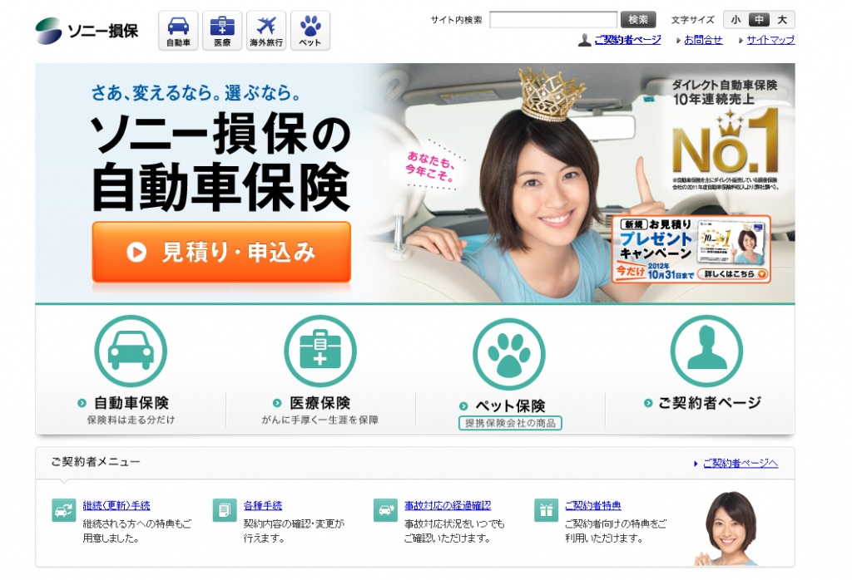Open the お問合せ link
Viewport: 852px width, 580px height.
tap(703, 40)
